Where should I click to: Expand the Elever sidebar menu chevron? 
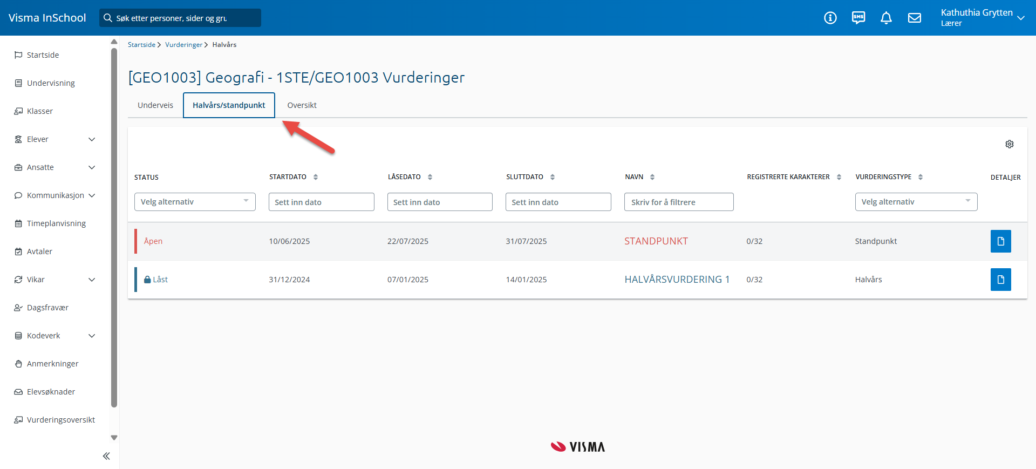92,139
